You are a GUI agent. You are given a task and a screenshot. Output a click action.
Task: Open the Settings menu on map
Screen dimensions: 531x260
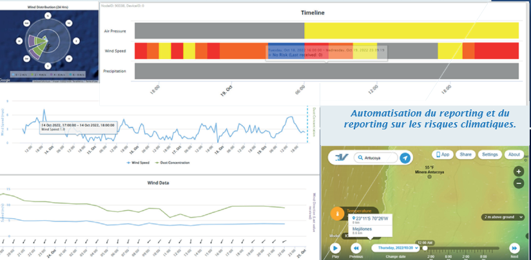(490, 154)
